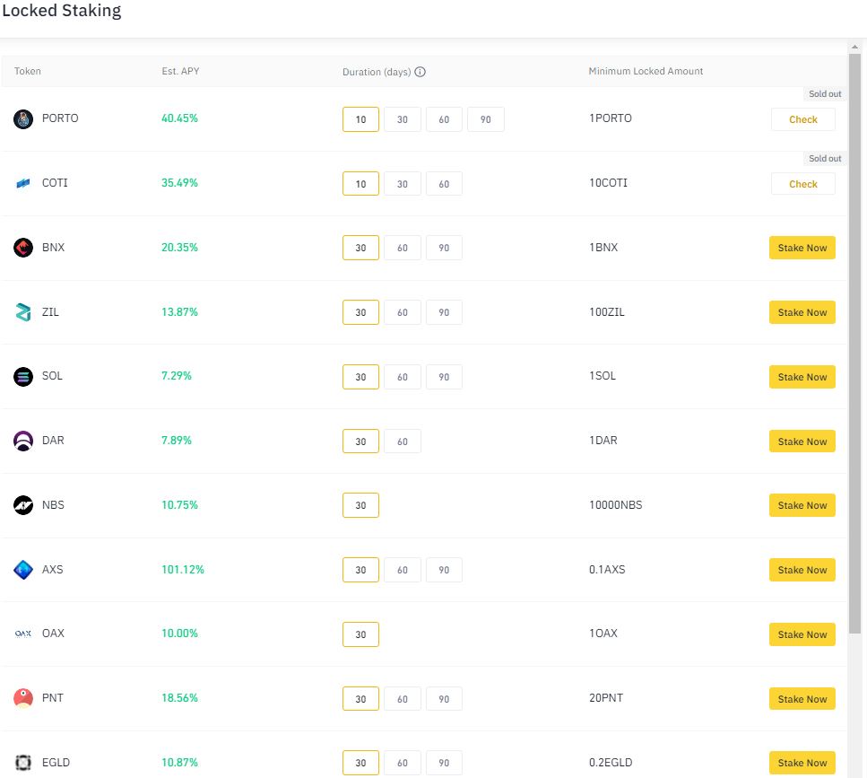Click the 40.45% APY value for PORTO

[179, 118]
